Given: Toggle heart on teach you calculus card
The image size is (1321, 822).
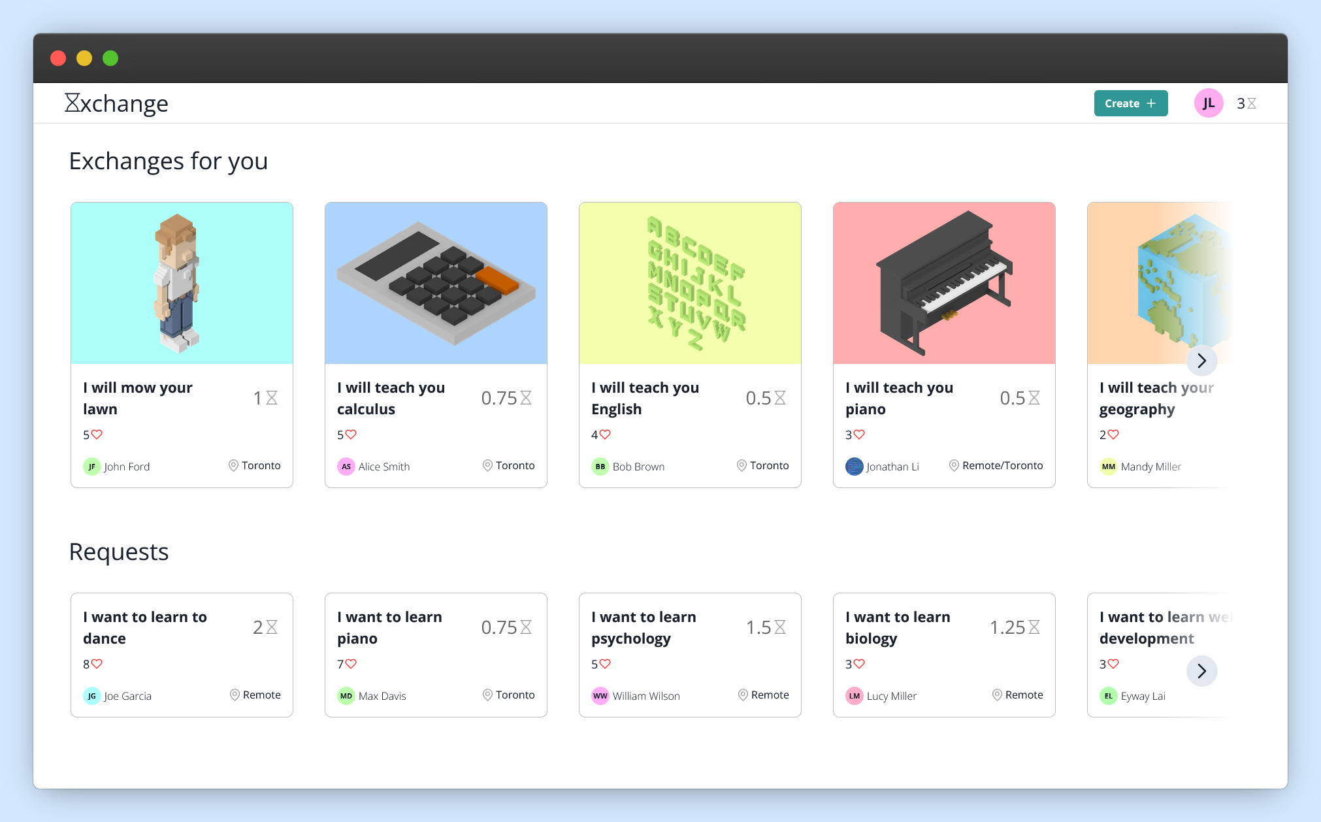Looking at the screenshot, I should click(x=351, y=435).
